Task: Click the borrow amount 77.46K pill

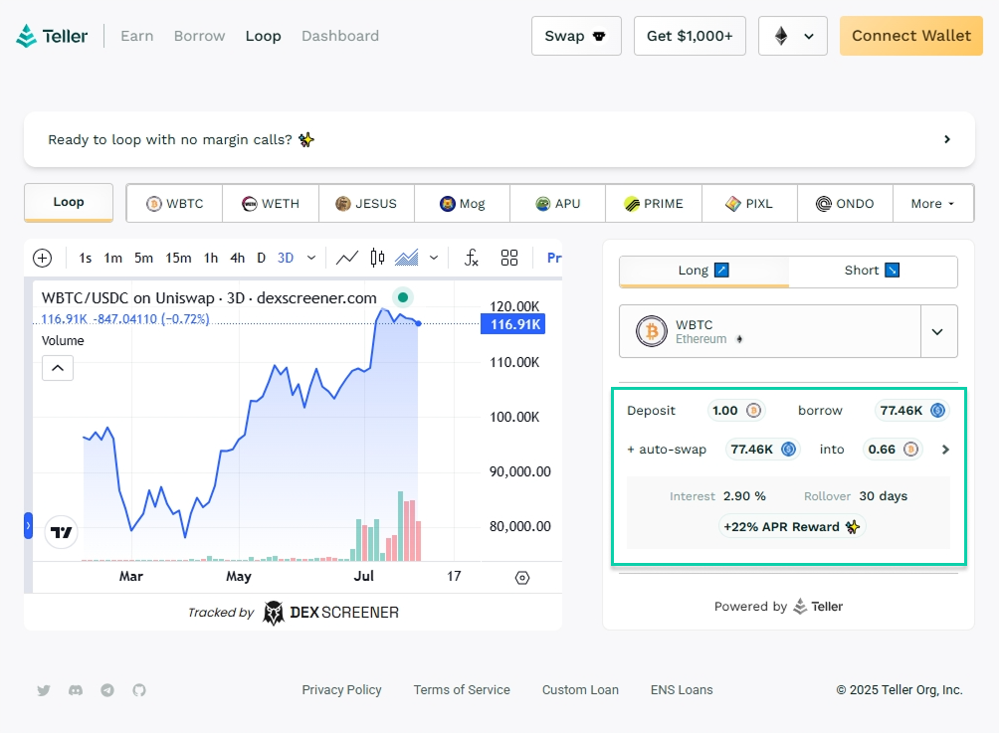Action: 911,411
